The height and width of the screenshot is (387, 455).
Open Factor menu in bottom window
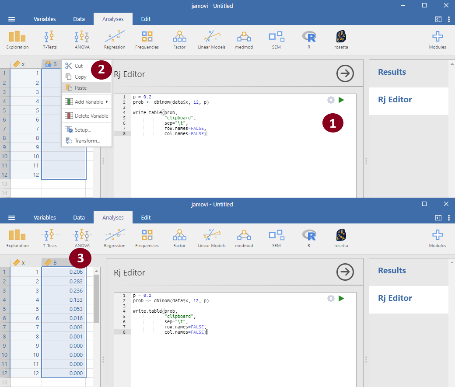179,238
